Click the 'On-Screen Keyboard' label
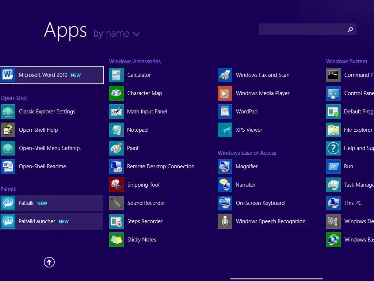The width and height of the screenshot is (374, 281). click(260, 203)
